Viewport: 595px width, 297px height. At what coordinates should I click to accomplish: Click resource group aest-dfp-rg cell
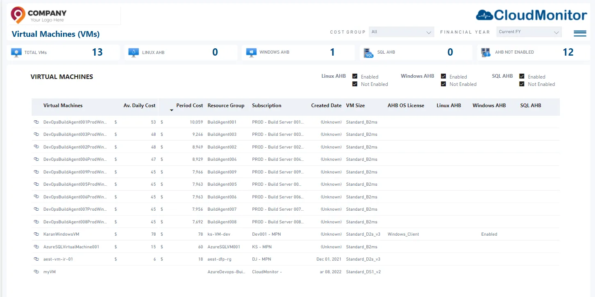220,259
